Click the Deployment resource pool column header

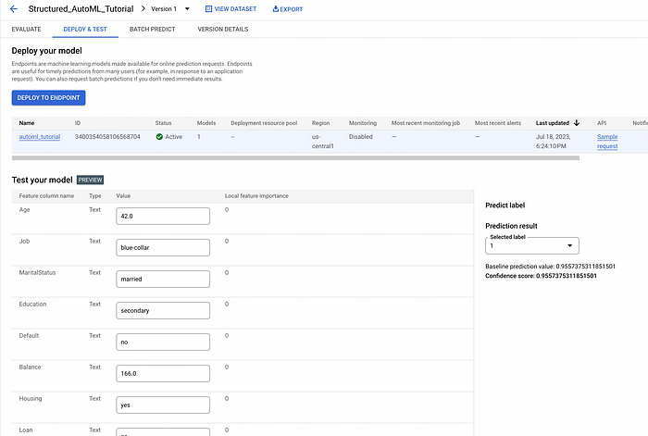point(264,123)
